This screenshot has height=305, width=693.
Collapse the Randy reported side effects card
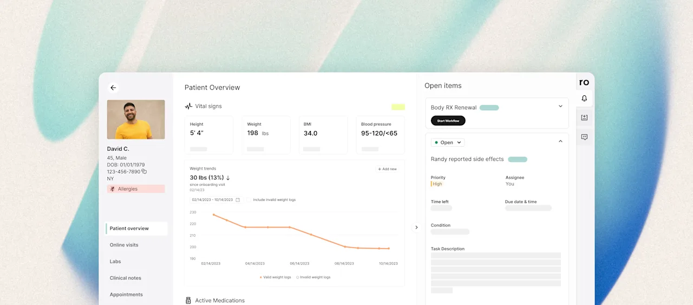click(x=560, y=141)
